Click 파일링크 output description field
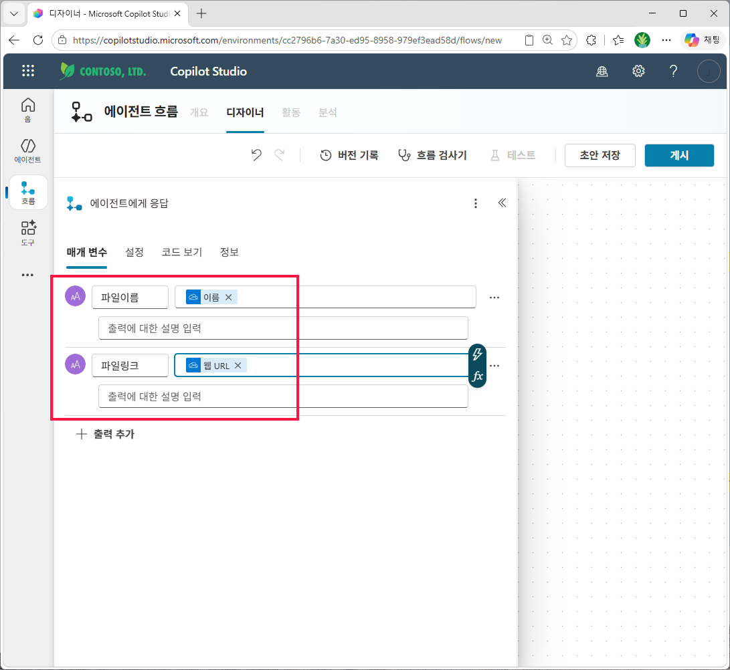This screenshot has height=670, width=730. coord(283,397)
